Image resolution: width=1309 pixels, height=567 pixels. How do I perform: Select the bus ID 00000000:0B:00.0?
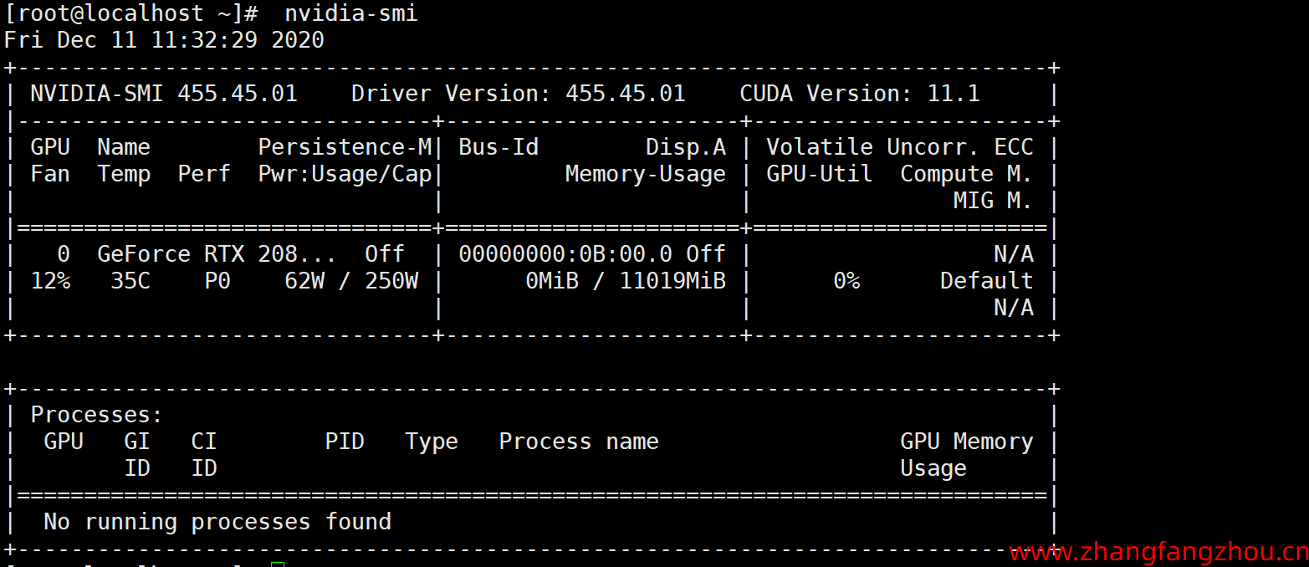click(565, 254)
